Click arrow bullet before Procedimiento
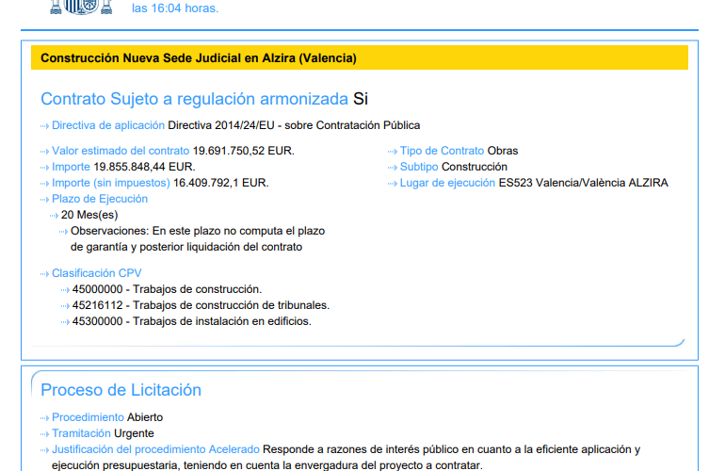 pyautogui.click(x=45, y=417)
